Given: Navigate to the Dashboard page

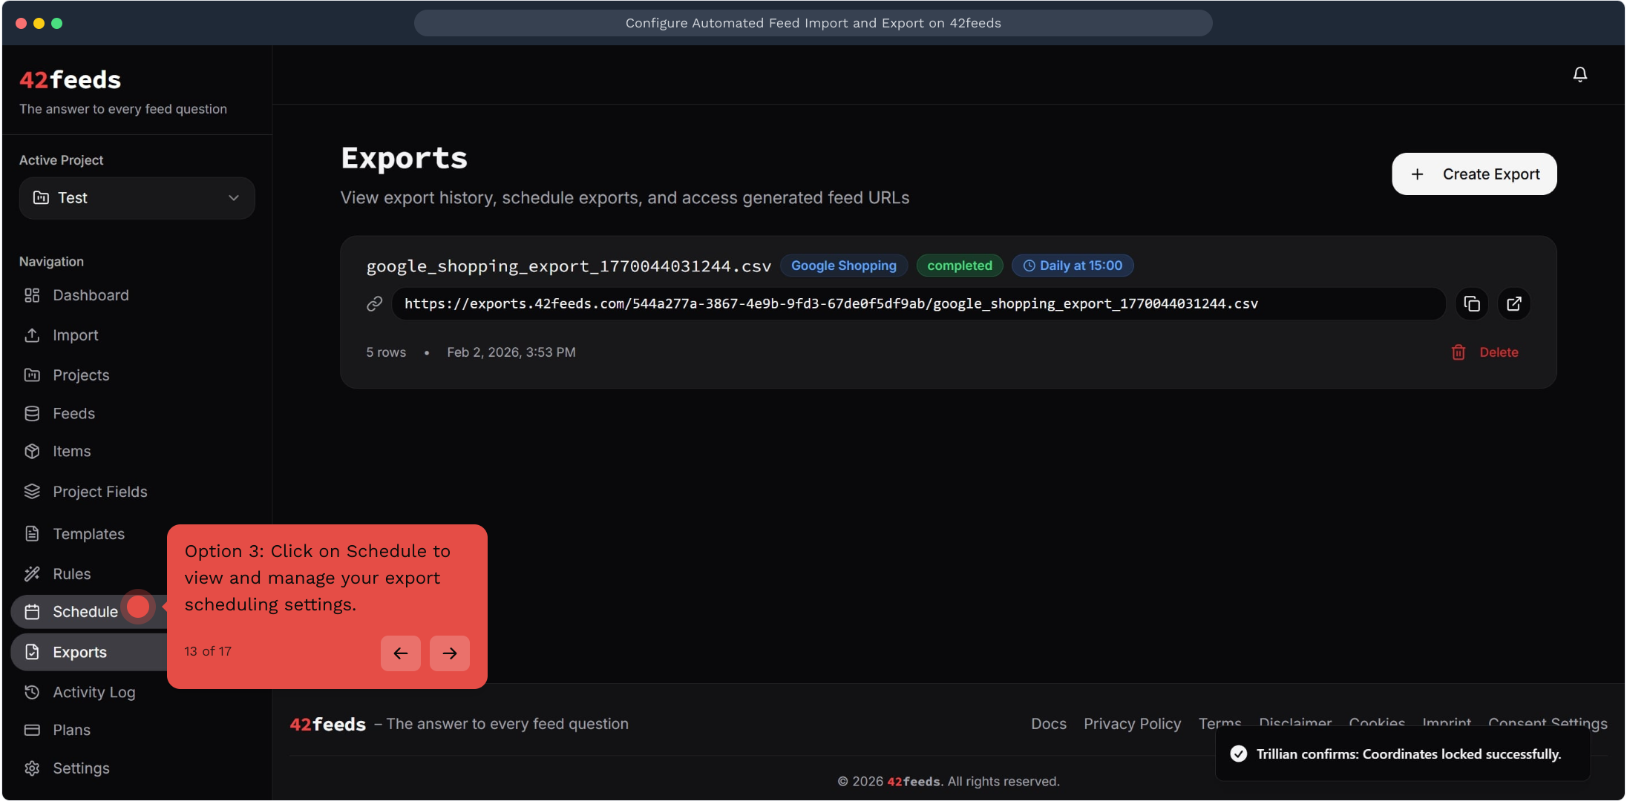Looking at the screenshot, I should [91, 295].
